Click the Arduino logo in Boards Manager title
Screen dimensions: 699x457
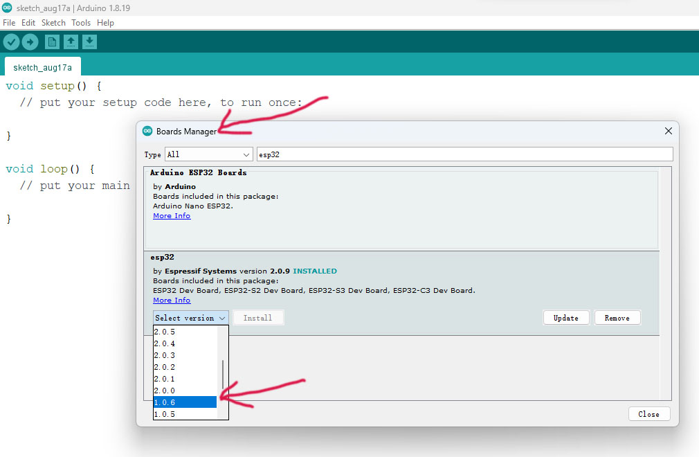pos(147,131)
